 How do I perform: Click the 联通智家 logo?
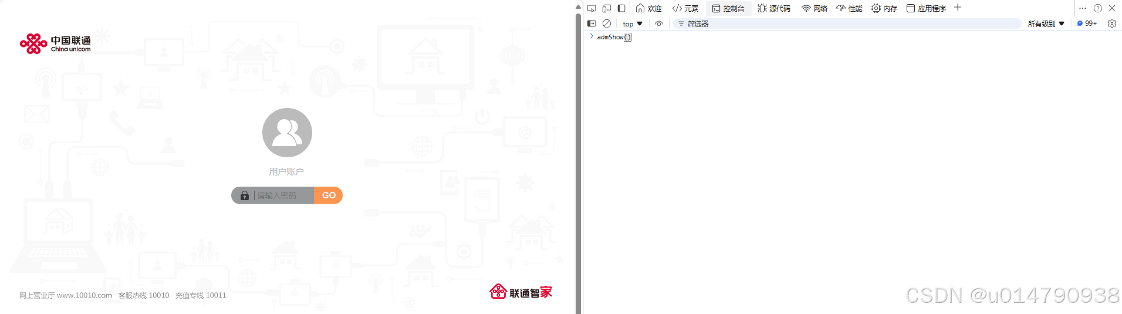pyautogui.click(x=521, y=292)
